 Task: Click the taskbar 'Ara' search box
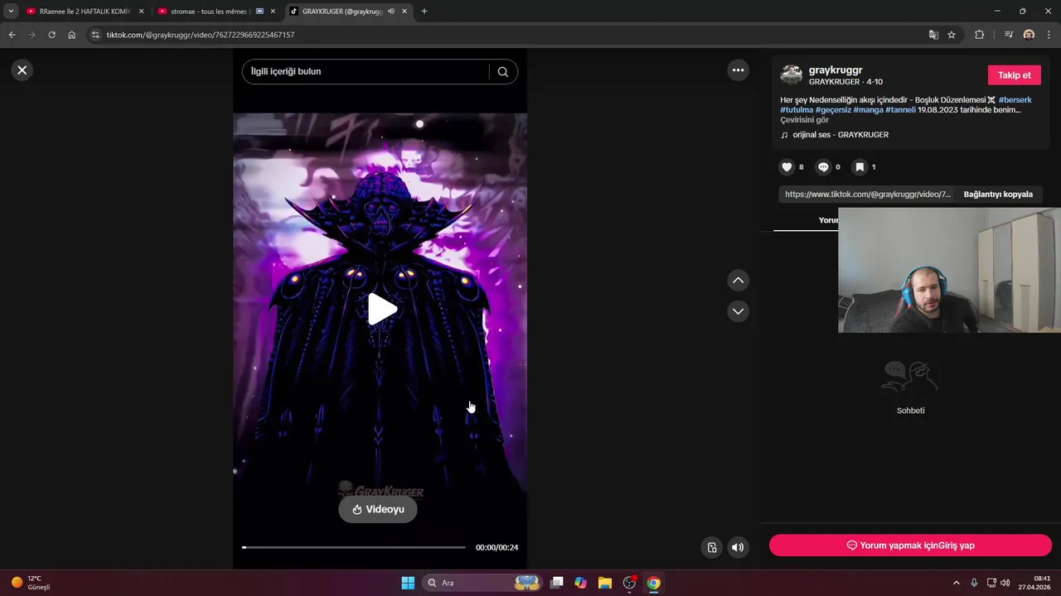pos(484,583)
